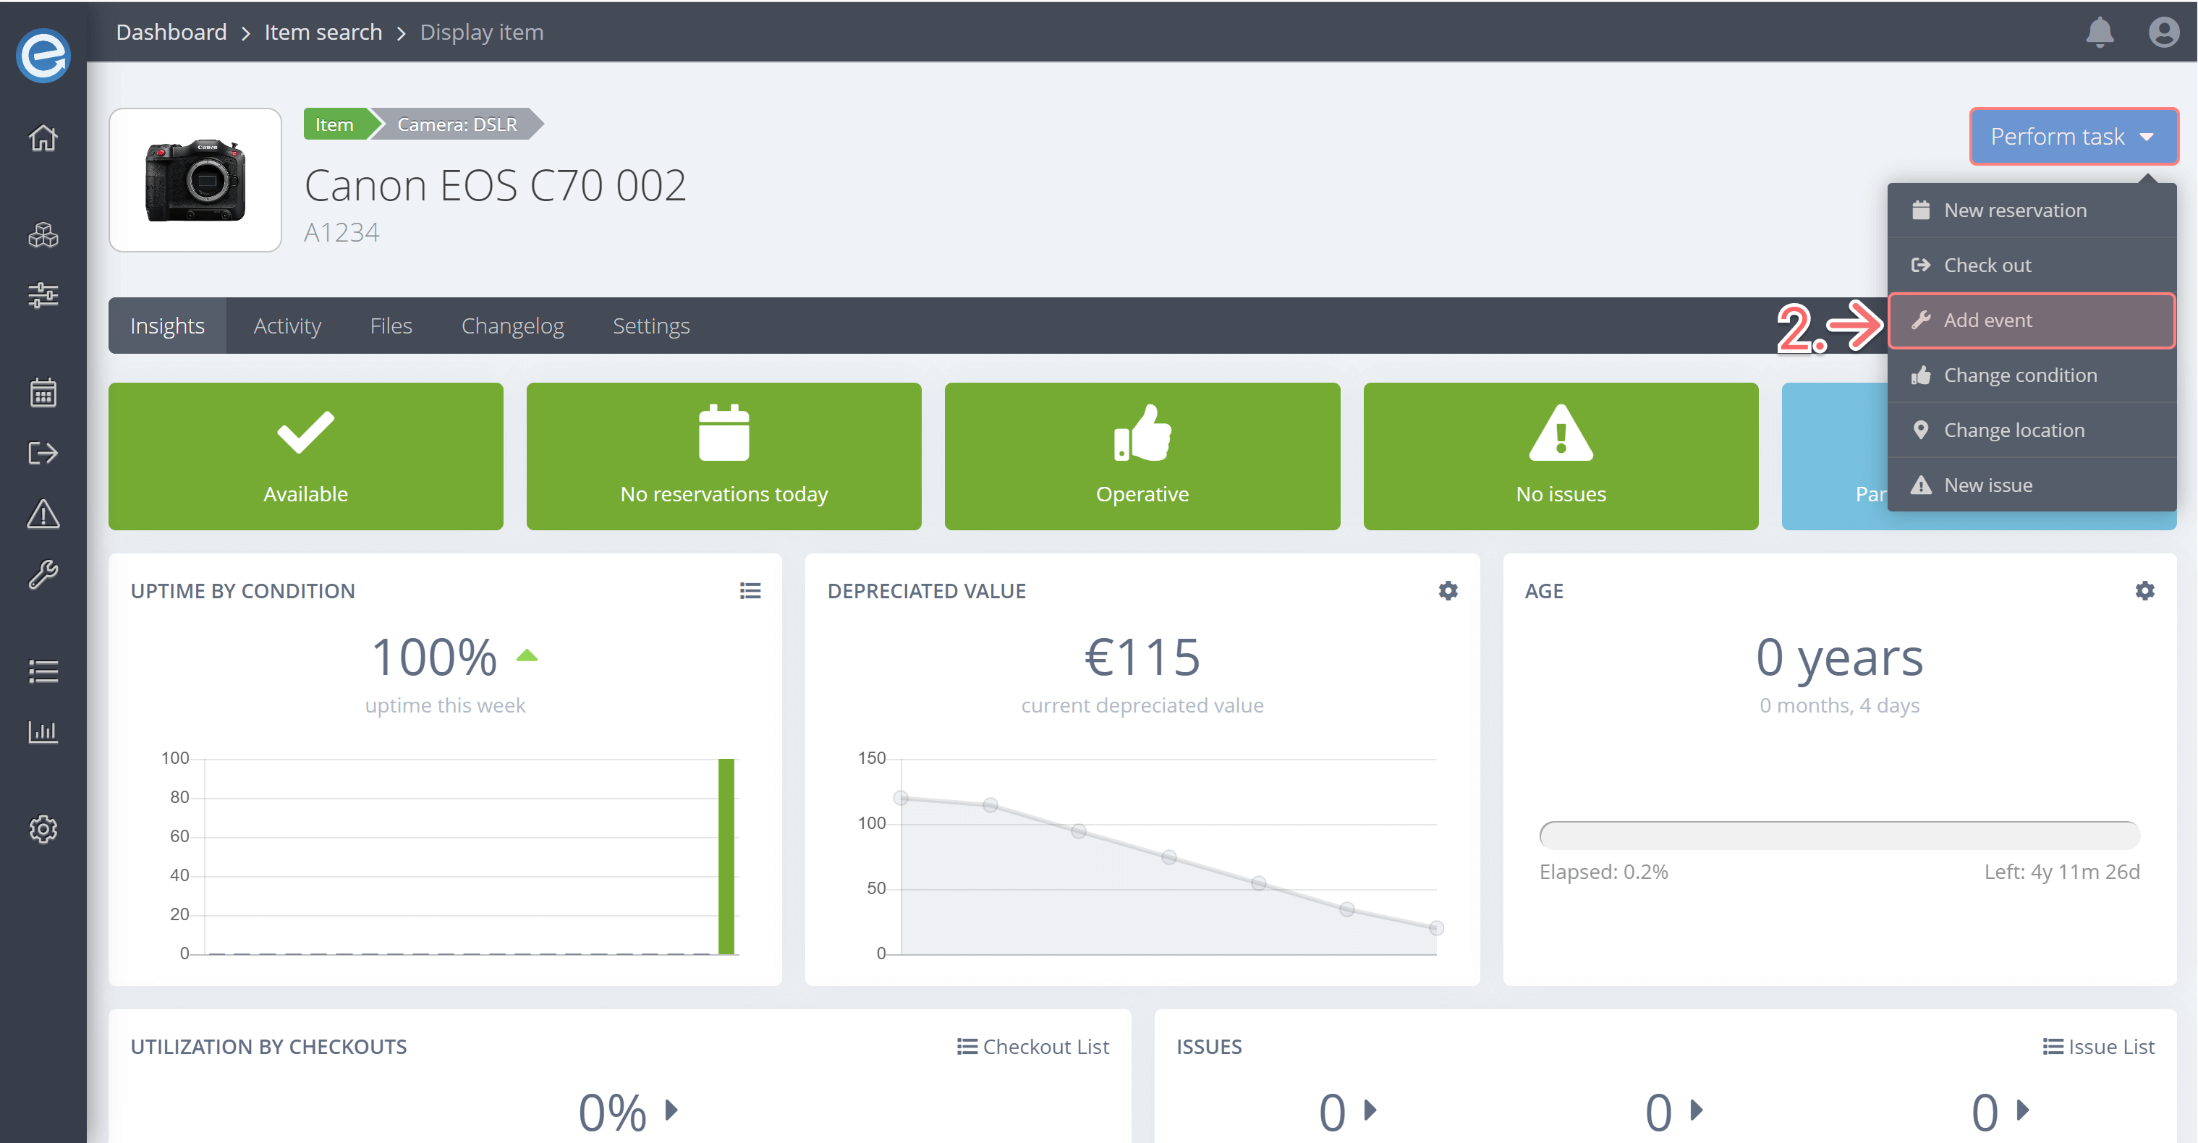This screenshot has width=2198, height=1143.
Task: Select New reservation from menu
Action: click(2032, 210)
